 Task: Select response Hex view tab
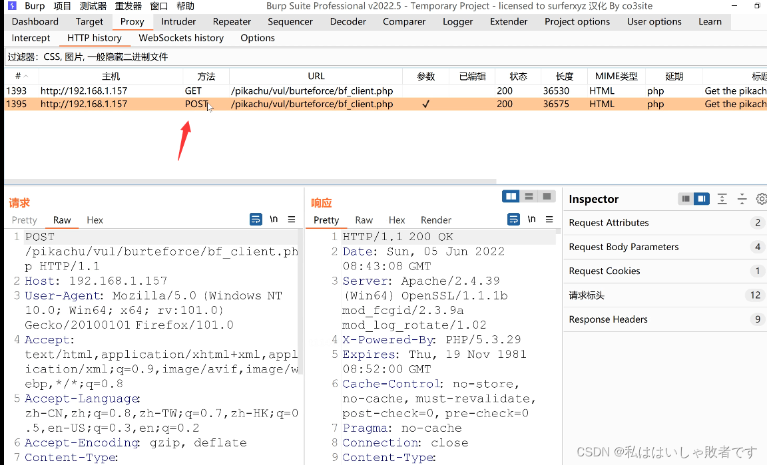(x=397, y=220)
